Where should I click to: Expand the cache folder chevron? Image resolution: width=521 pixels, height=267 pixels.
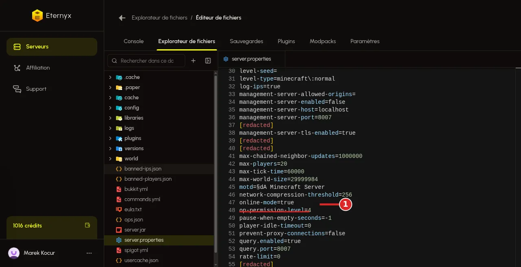(x=110, y=98)
